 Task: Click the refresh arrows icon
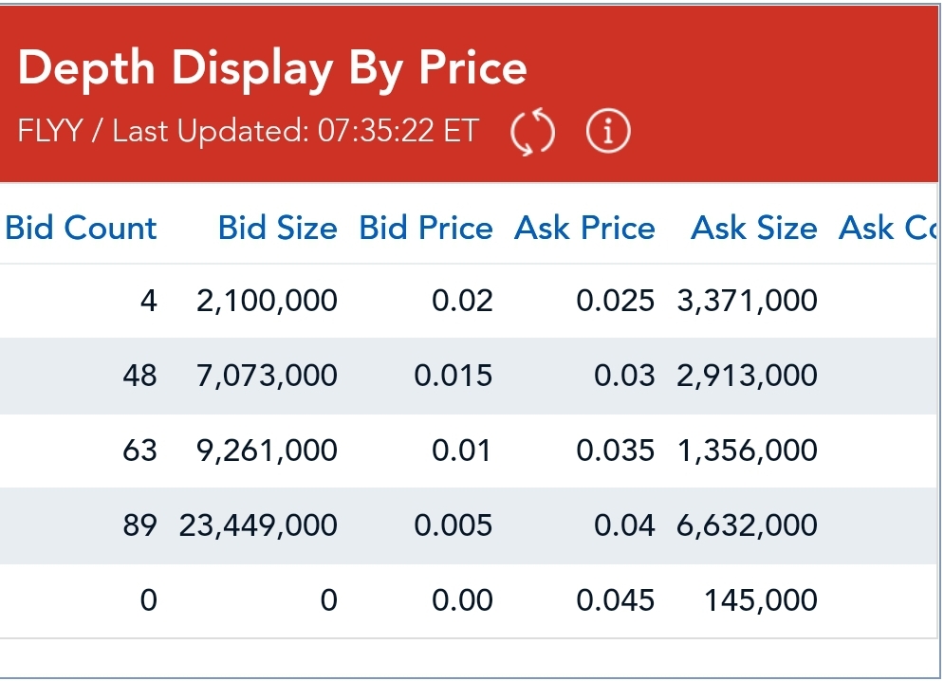click(x=532, y=131)
